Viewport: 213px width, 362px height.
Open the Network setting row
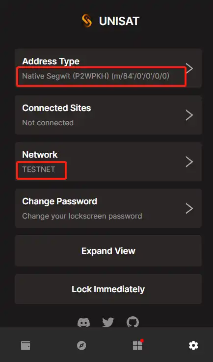pos(108,162)
